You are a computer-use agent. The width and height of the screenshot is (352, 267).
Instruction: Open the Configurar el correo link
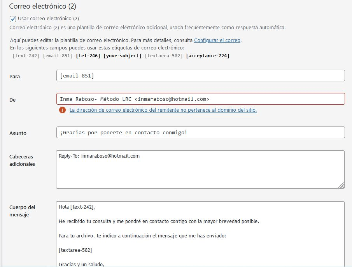point(217,40)
